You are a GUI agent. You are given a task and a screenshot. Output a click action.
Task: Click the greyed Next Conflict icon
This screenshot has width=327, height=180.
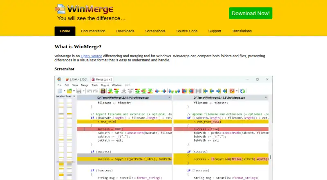tap(124, 91)
